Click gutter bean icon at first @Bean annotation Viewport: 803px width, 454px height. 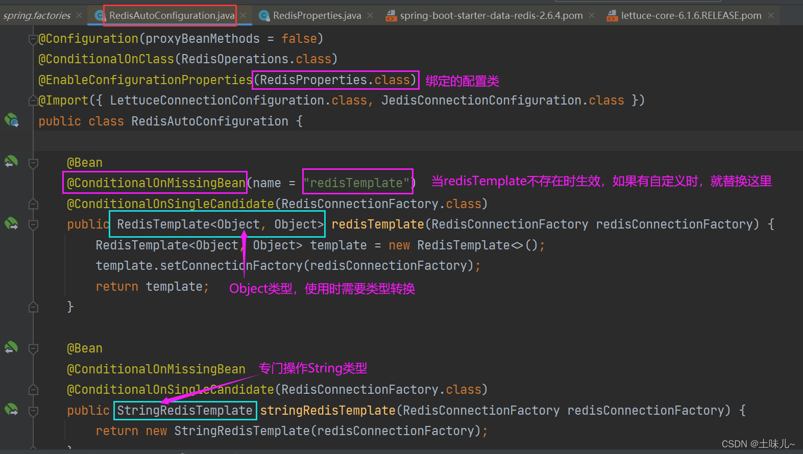pyautogui.click(x=11, y=162)
